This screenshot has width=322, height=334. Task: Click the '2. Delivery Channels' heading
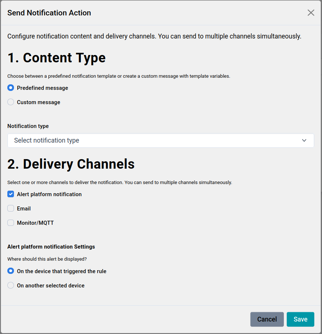coord(71,164)
